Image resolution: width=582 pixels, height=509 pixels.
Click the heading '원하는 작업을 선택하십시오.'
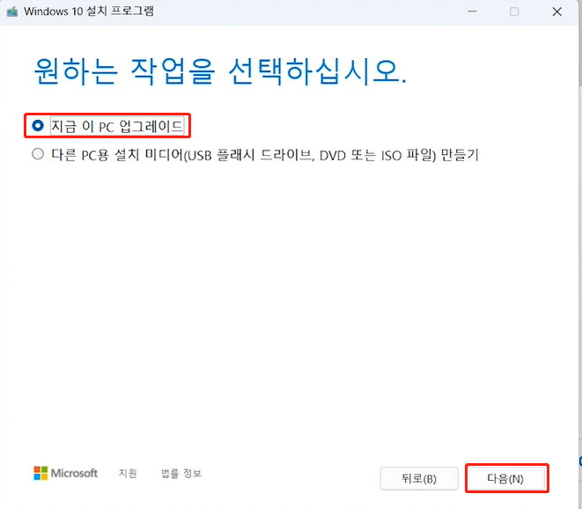[x=220, y=71]
